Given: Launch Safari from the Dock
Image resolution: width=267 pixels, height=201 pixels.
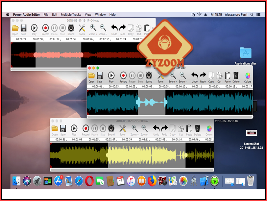Looking at the screenshot, I should [x=79, y=181].
